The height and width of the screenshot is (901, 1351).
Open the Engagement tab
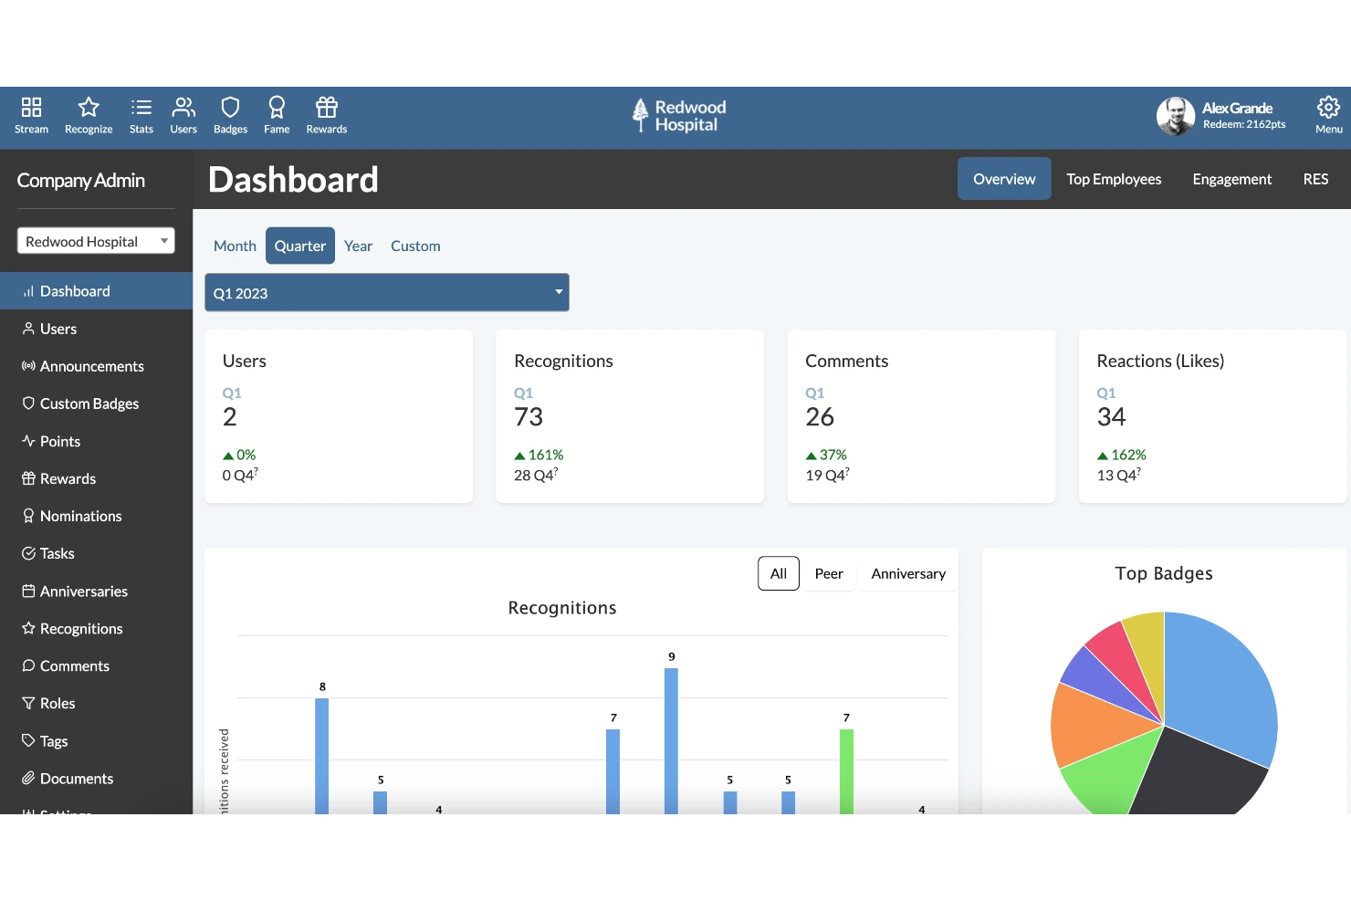[x=1231, y=179]
